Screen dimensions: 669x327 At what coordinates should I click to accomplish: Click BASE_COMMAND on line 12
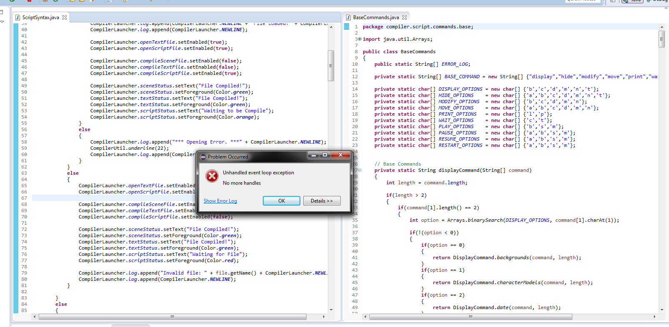click(x=462, y=77)
